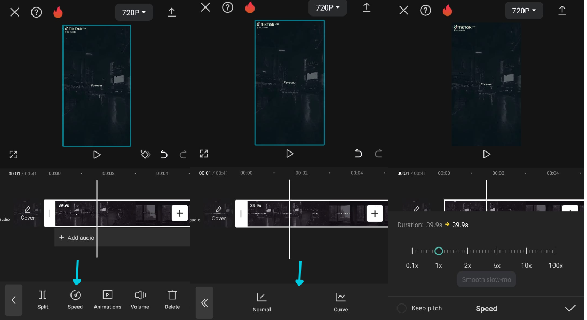587x320 pixels.
Task: Open help in the right panel
Action: tap(425, 10)
